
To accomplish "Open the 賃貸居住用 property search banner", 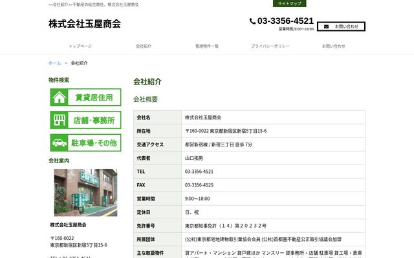I will (x=85, y=97).
